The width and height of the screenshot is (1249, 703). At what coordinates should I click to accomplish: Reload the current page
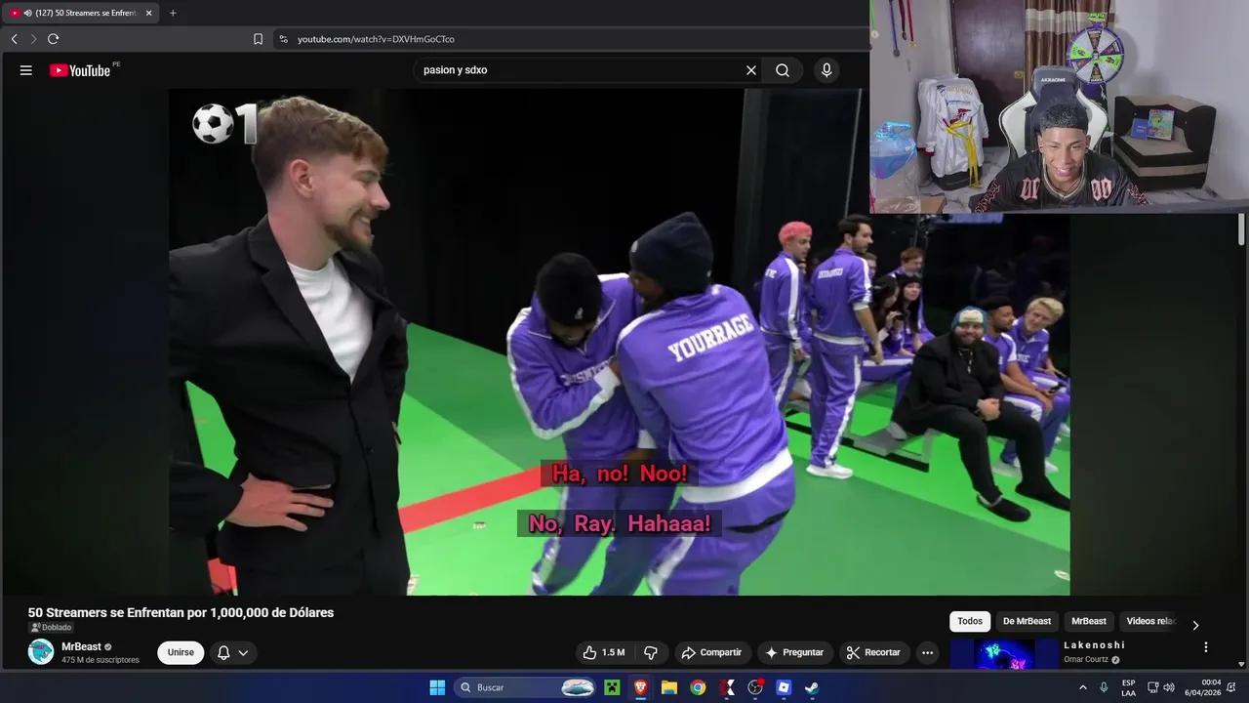click(53, 39)
